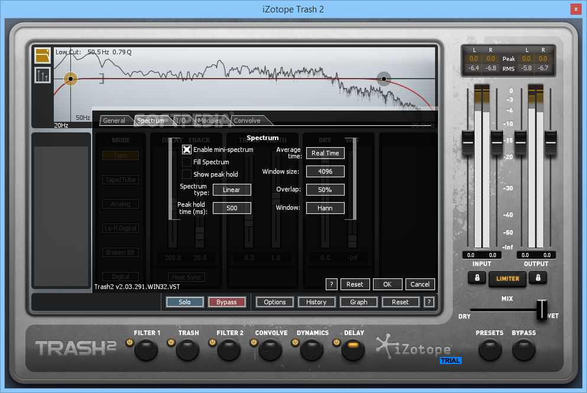Click the Peak hold time 500 field
The height and width of the screenshot is (393, 587).
[232, 208]
